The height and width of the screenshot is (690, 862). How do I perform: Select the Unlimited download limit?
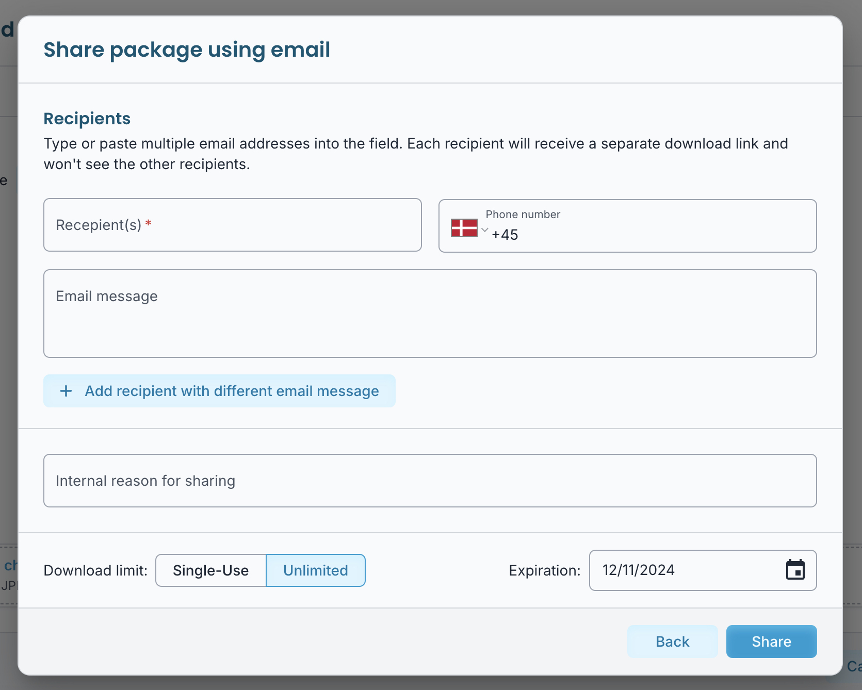tap(316, 570)
